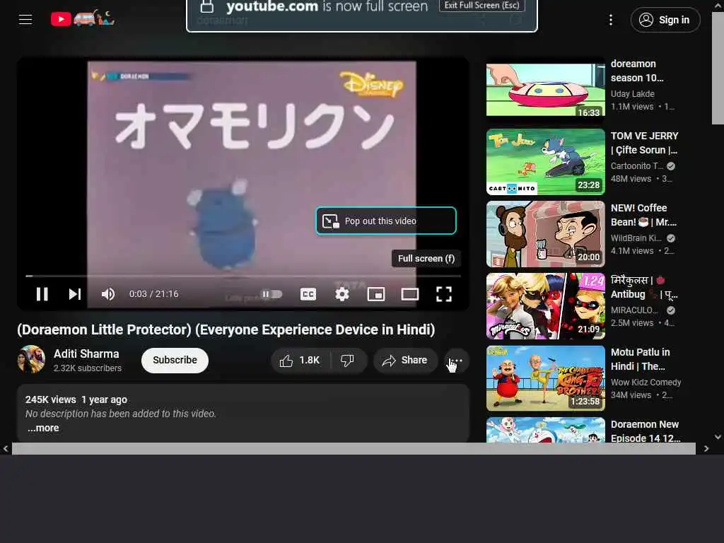The image size is (724, 543).
Task: Click the horizontal scrollbar right arrow
Action: click(x=706, y=448)
